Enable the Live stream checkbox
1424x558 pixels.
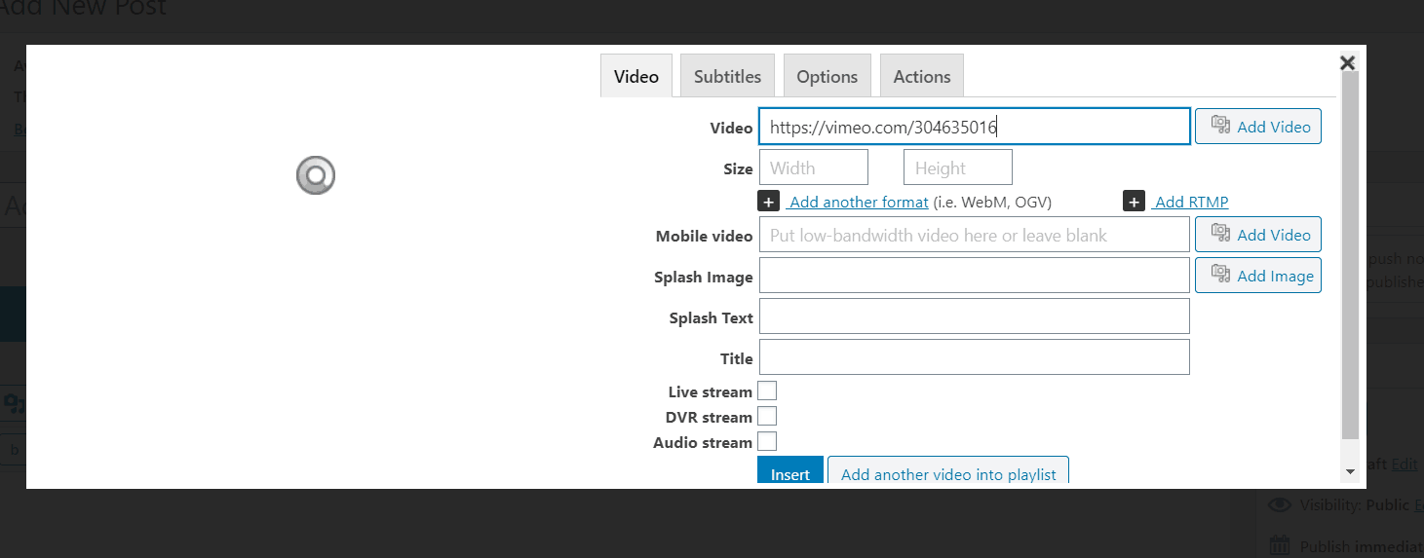coord(767,391)
